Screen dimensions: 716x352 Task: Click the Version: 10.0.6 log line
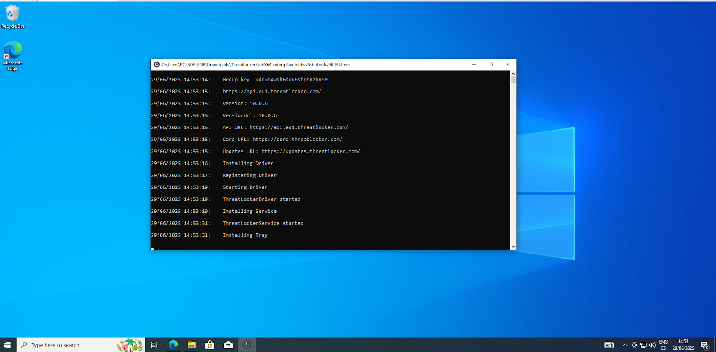[209, 103]
